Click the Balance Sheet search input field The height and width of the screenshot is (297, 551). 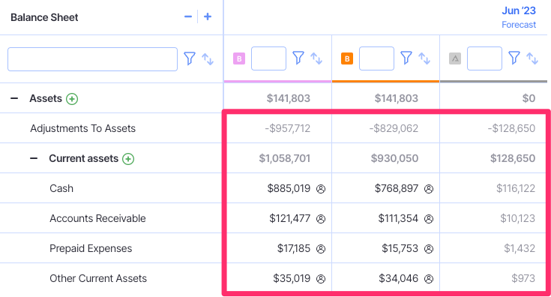pos(92,59)
